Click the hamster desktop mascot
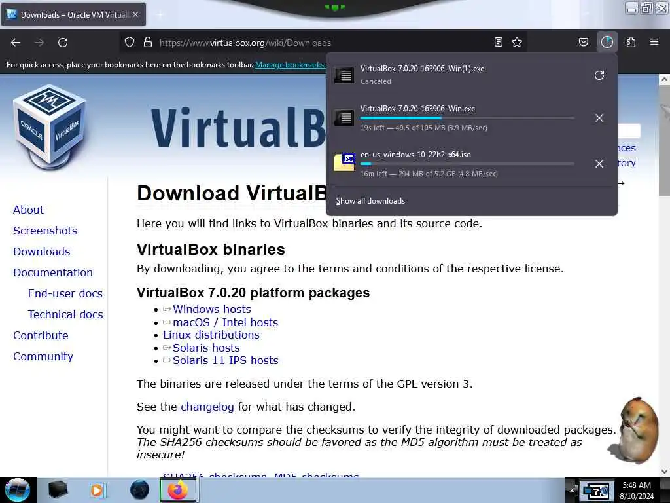The image size is (670, 503). click(x=635, y=430)
